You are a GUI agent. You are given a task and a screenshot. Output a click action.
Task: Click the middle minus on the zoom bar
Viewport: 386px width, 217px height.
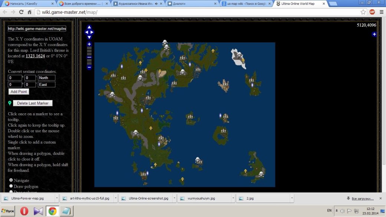pos(89,57)
